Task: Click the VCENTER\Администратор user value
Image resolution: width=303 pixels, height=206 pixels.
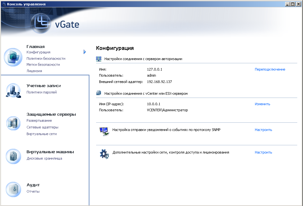Action: 167,110
